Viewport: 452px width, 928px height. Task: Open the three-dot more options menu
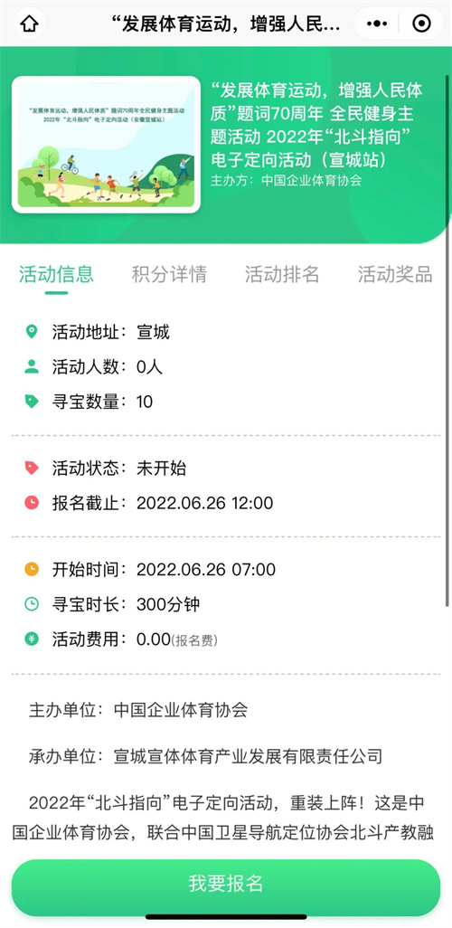(377, 24)
